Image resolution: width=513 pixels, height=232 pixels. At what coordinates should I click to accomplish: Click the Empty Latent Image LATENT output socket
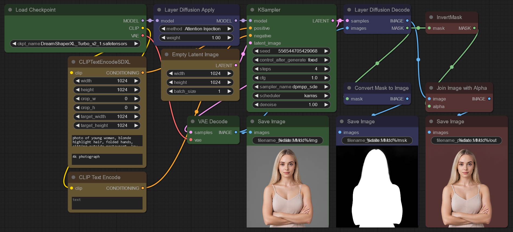[236, 65]
